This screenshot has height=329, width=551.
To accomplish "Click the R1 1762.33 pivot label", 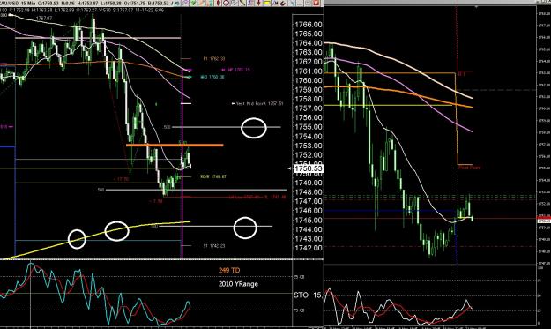I will [x=214, y=59].
